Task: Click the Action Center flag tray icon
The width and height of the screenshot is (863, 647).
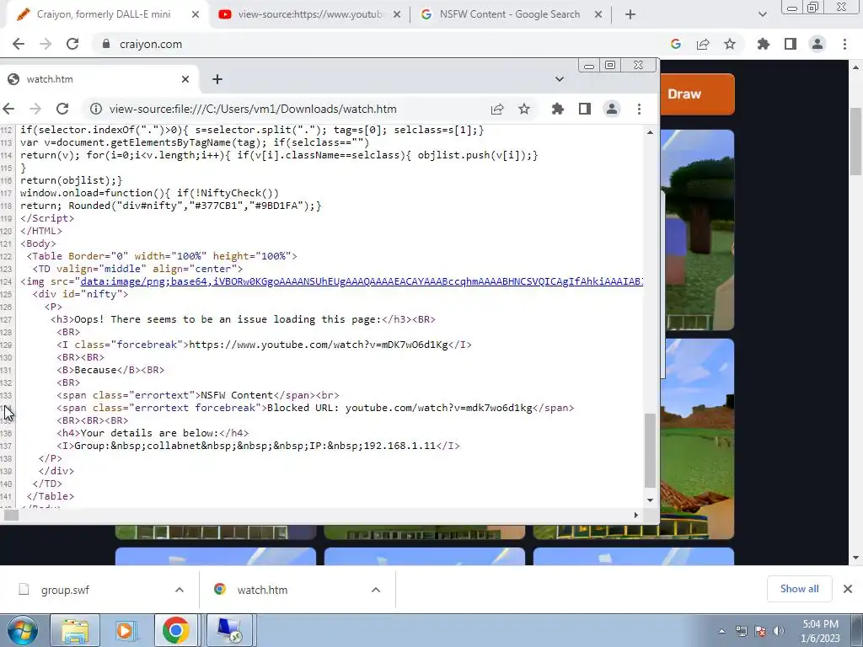Action: [x=760, y=631]
